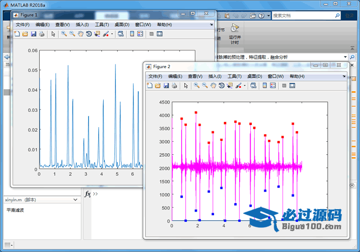Open Brush color dropdown arrow in Figure 1

(x=112, y=34)
